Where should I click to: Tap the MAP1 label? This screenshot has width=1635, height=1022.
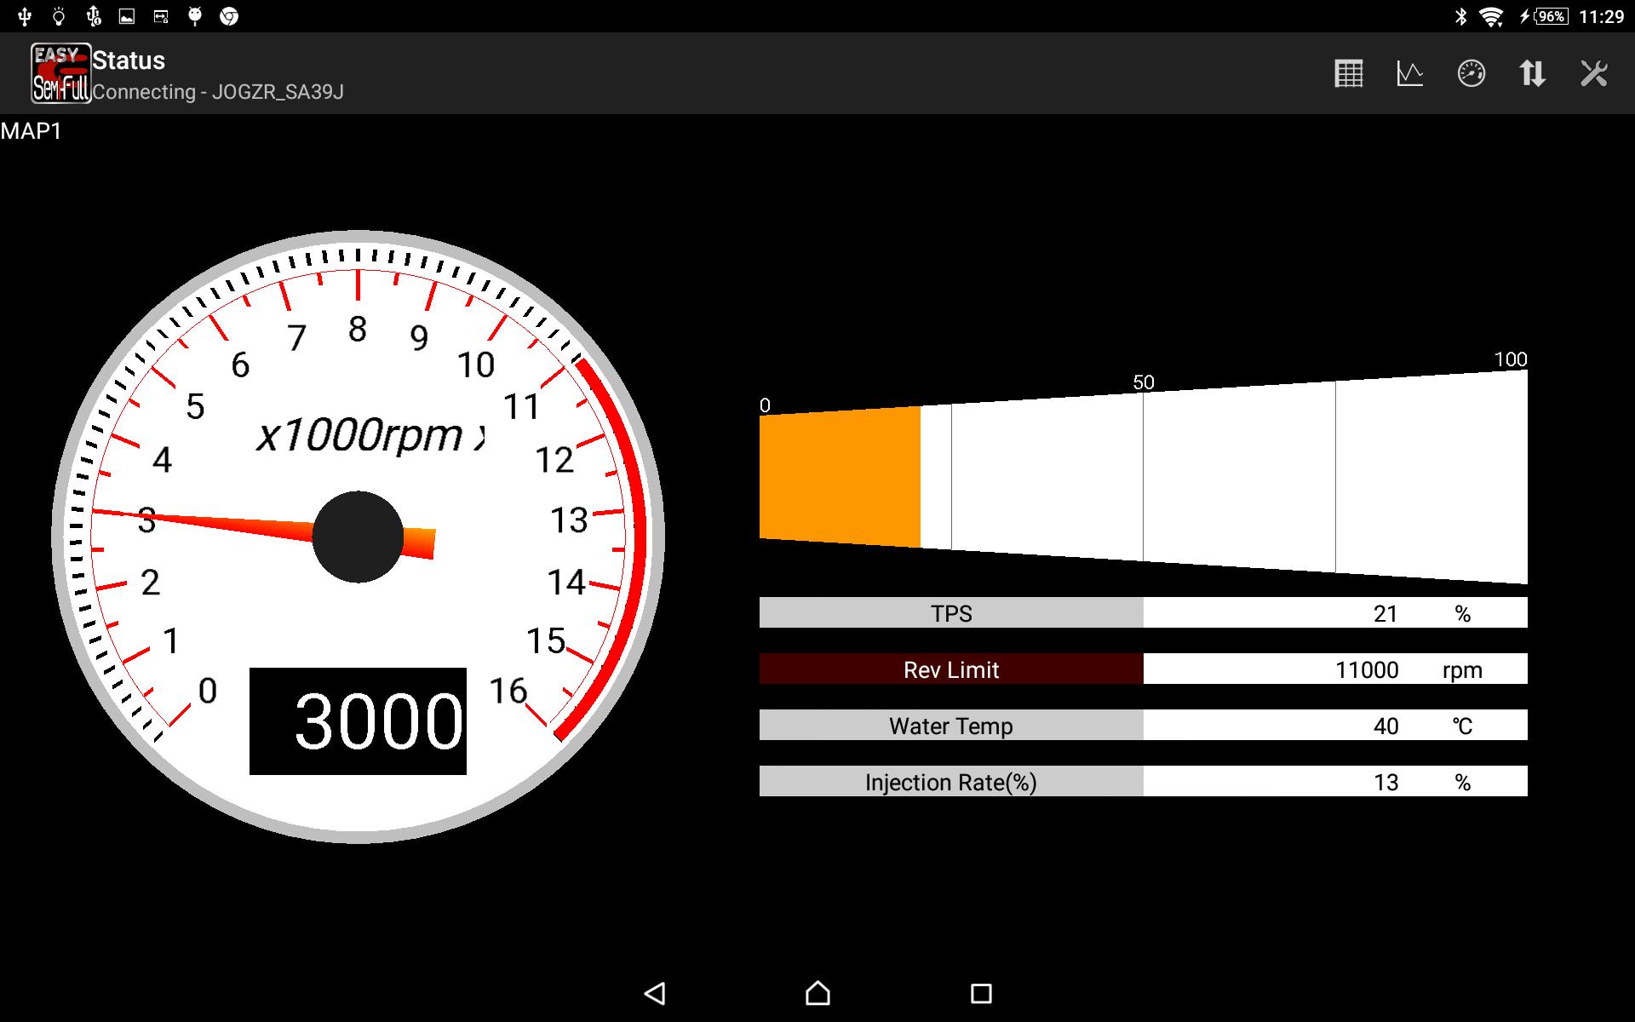click(31, 131)
